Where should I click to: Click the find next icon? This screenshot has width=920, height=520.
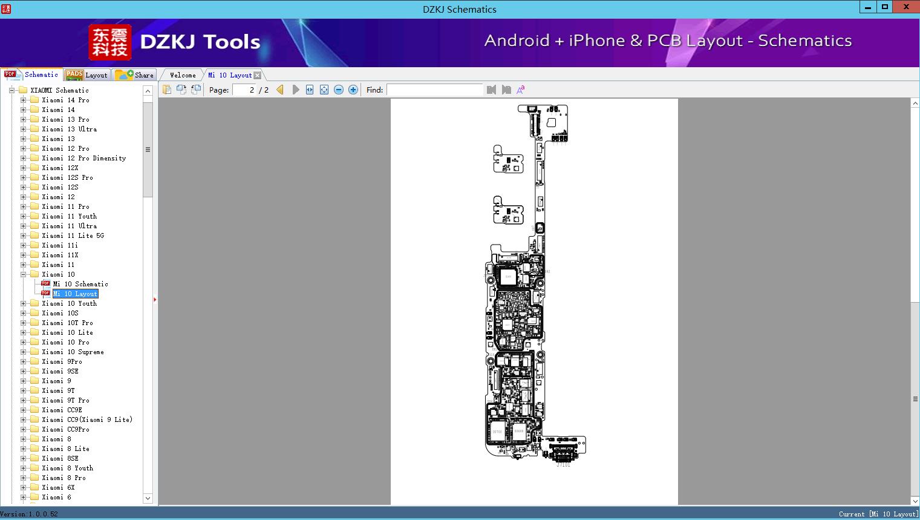pyautogui.click(x=506, y=90)
